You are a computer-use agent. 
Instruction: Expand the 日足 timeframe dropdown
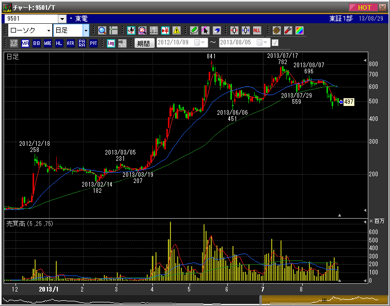click(x=86, y=30)
